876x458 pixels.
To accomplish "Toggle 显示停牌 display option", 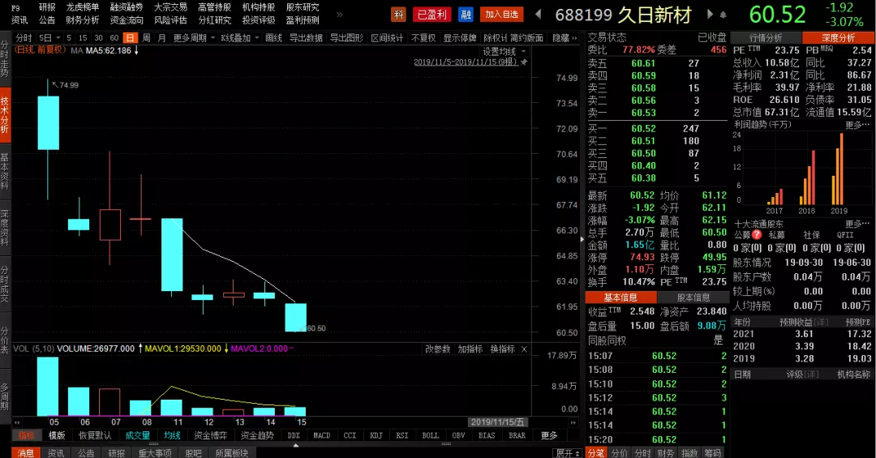I will (460, 38).
